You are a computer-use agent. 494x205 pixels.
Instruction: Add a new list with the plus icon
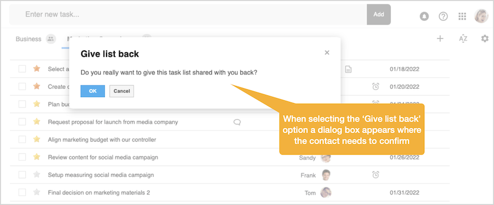440,39
